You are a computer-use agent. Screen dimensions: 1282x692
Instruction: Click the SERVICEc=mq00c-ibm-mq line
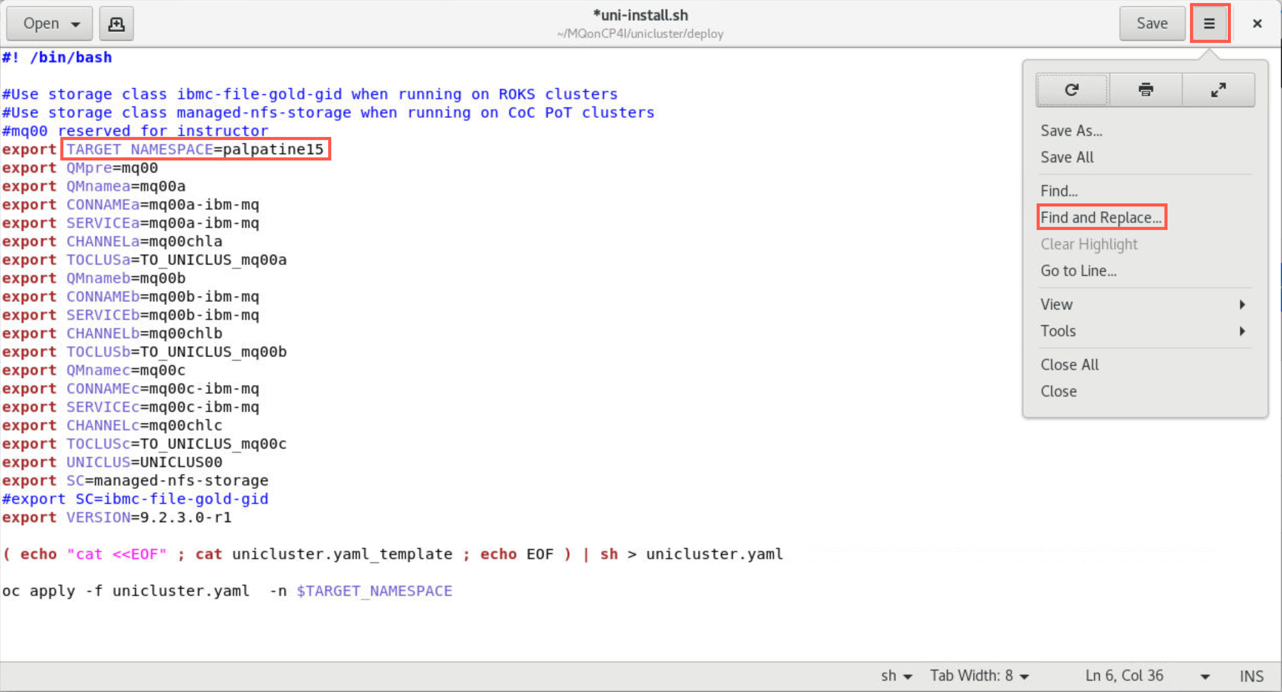(x=131, y=407)
